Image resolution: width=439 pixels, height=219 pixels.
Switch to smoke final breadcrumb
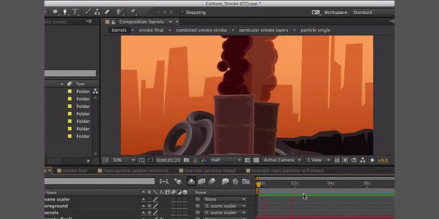[151, 30]
